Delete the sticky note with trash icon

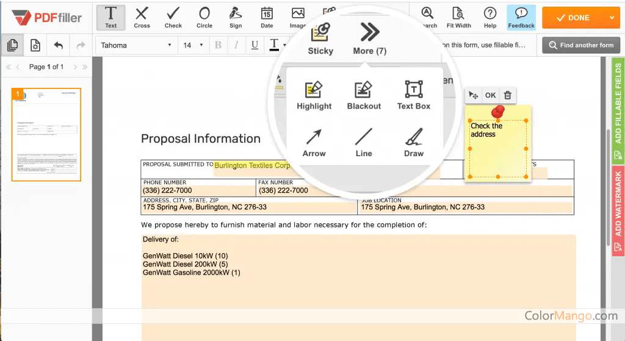(507, 95)
